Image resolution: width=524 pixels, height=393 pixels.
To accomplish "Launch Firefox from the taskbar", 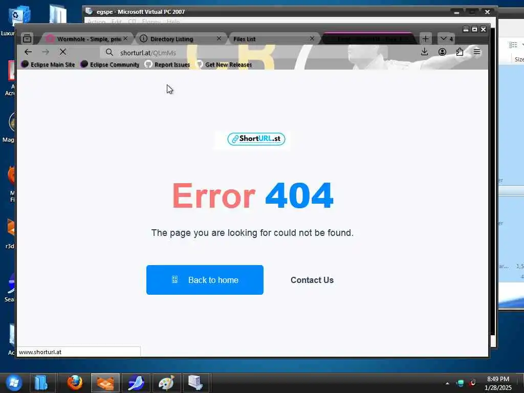I will point(75,383).
